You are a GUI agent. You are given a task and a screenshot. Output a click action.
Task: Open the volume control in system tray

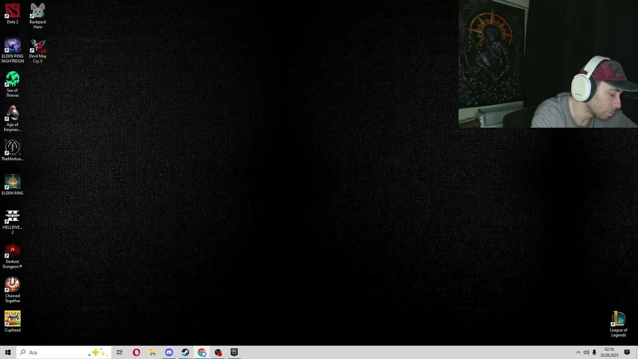click(586, 353)
